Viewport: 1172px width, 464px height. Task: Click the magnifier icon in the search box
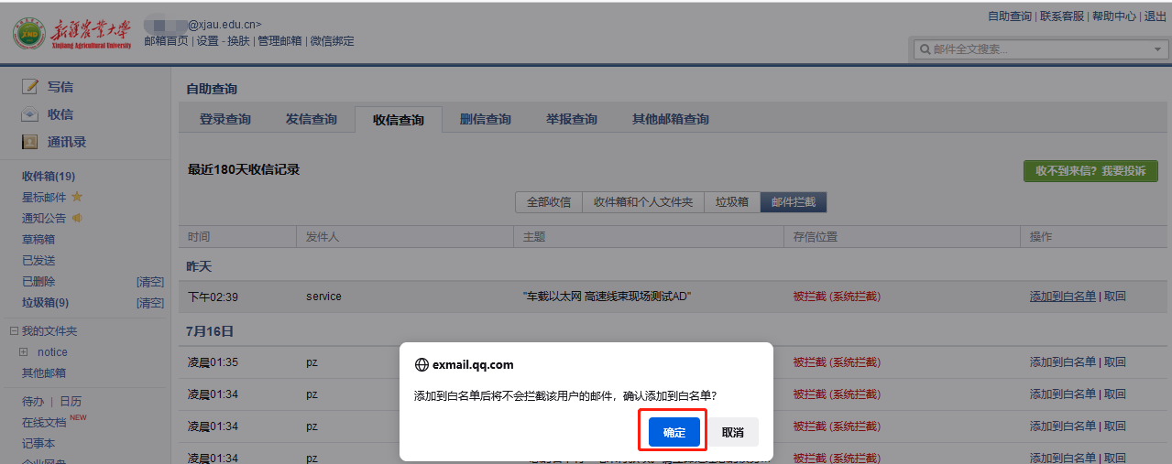[x=925, y=49]
